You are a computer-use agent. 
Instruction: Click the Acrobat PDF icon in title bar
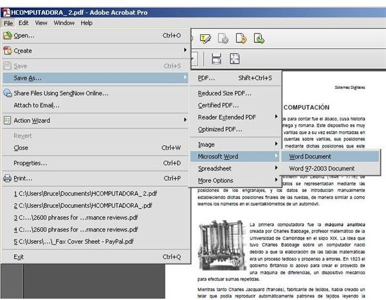6,12
